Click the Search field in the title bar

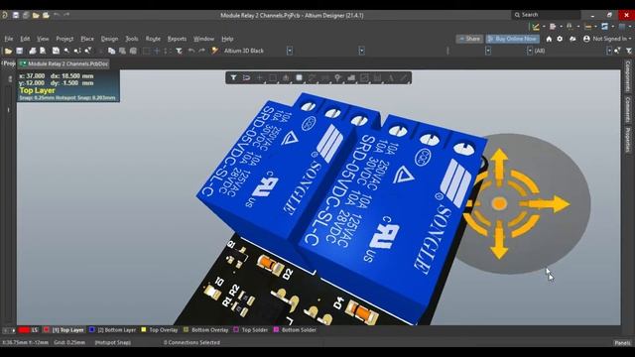[546, 15]
